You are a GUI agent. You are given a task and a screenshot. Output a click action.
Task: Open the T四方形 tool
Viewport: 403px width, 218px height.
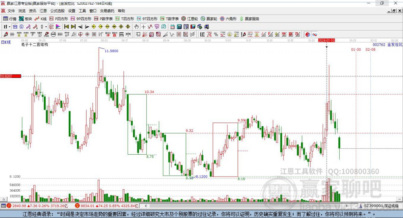pyautogui.click(x=125, y=19)
